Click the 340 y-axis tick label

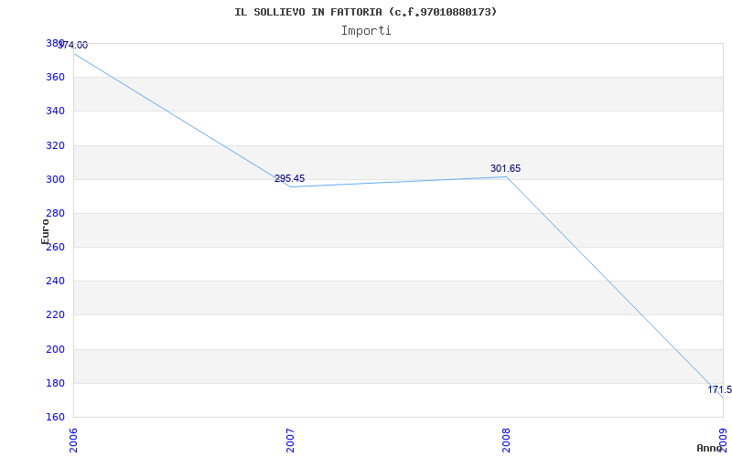tap(55, 111)
